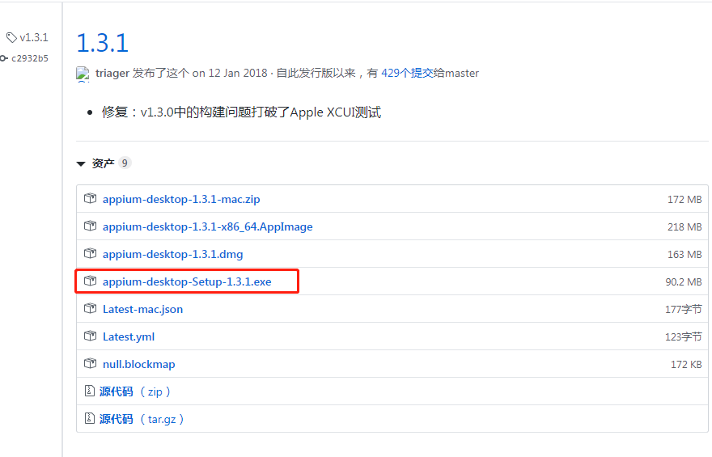Download appium-desktop-Setup-1.3.1.exe

coord(187,281)
